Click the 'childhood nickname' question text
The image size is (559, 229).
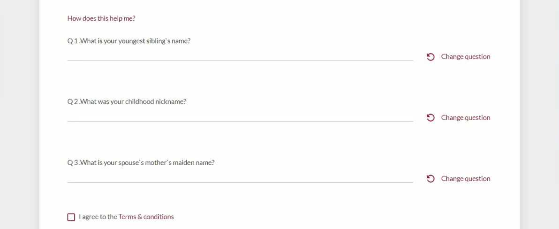(134, 102)
